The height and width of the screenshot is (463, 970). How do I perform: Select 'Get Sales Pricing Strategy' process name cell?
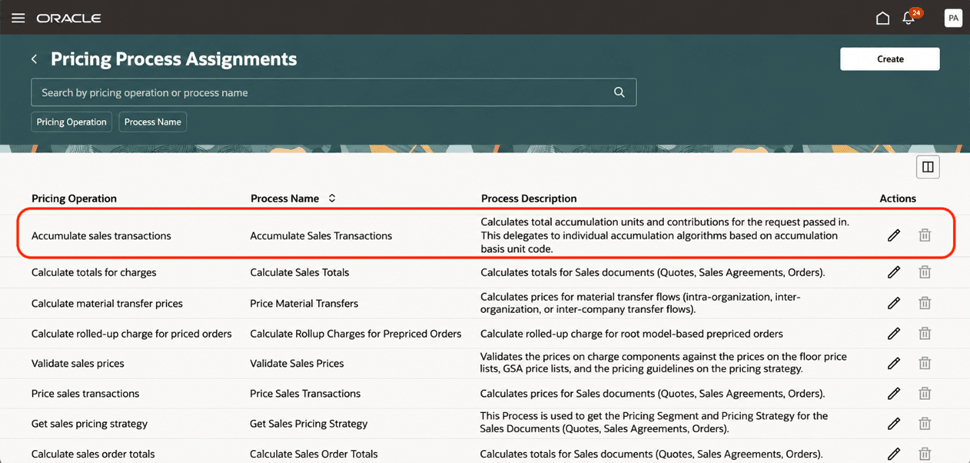tap(309, 424)
